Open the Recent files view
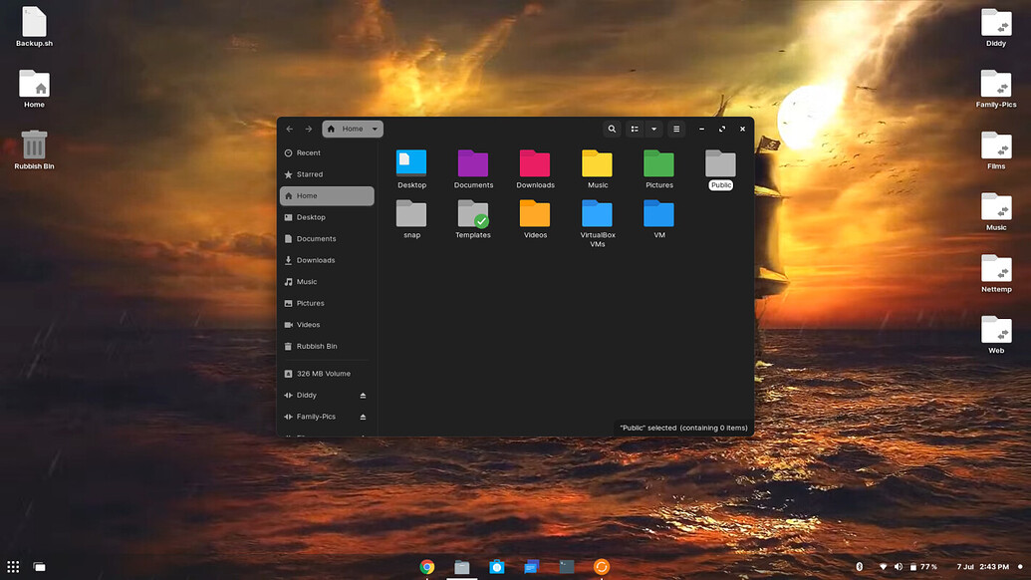The image size is (1031, 580). [311, 152]
